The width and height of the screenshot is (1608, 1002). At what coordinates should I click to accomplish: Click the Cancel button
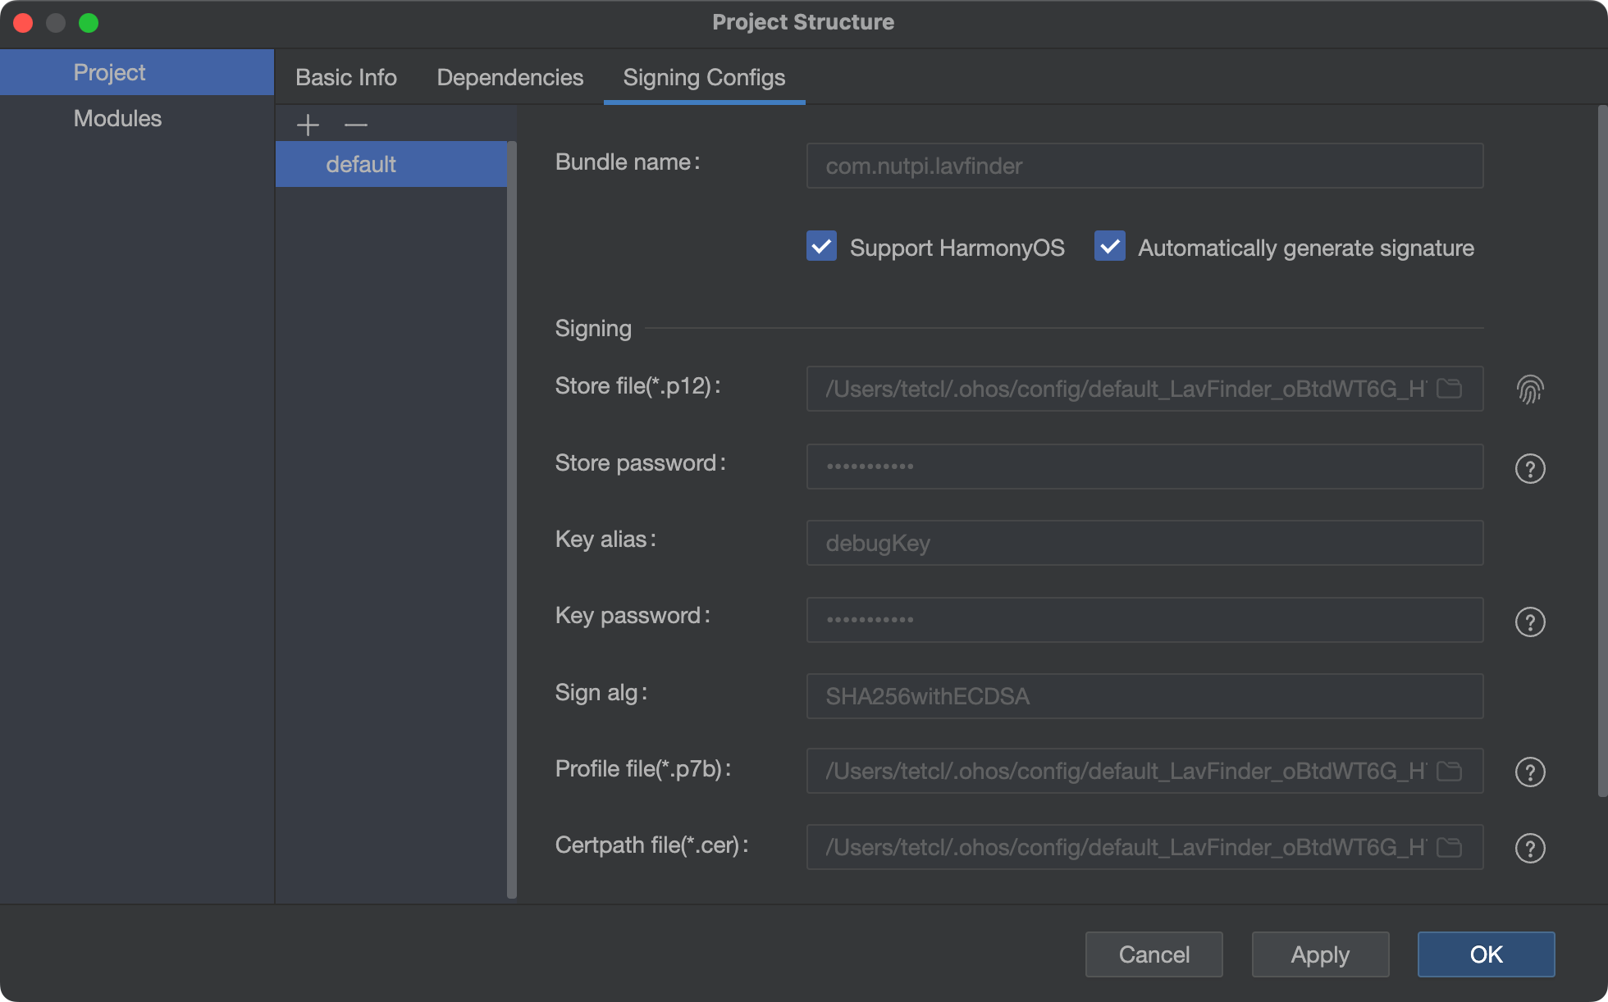tap(1153, 954)
